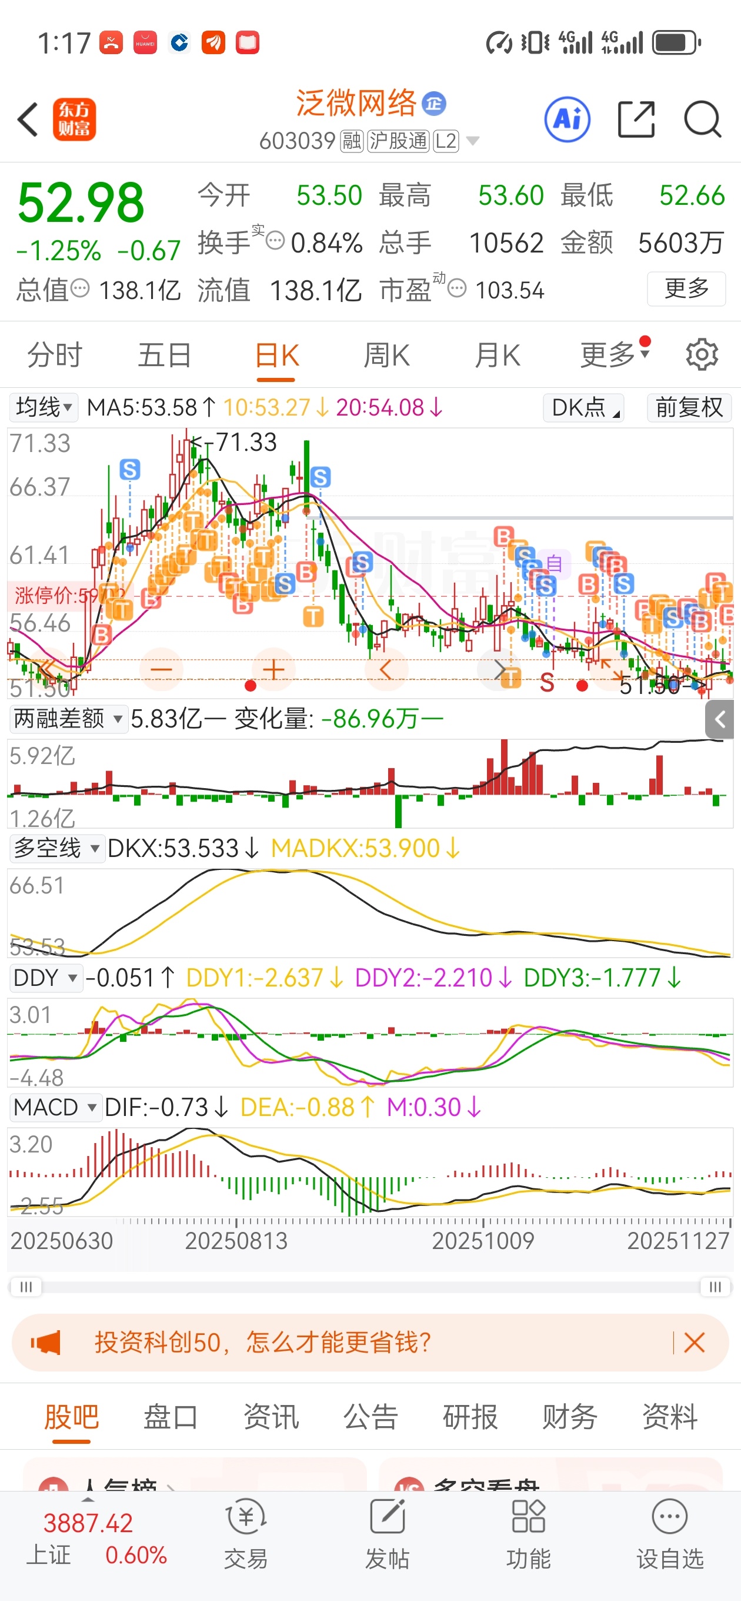Tap the collapse side-panel arrow icon
The height and width of the screenshot is (1601, 741).
point(720,720)
